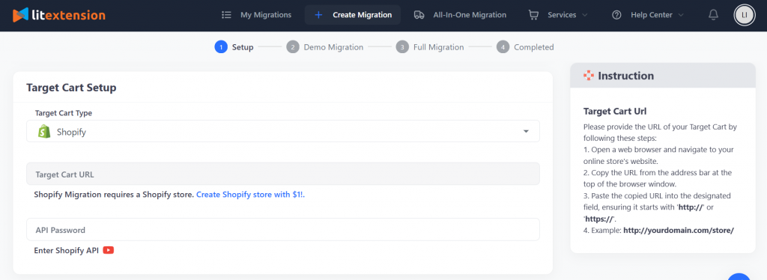The height and width of the screenshot is (280, 767).
Task: Open the blue chat bubble button
Action: tap(739, 278)
